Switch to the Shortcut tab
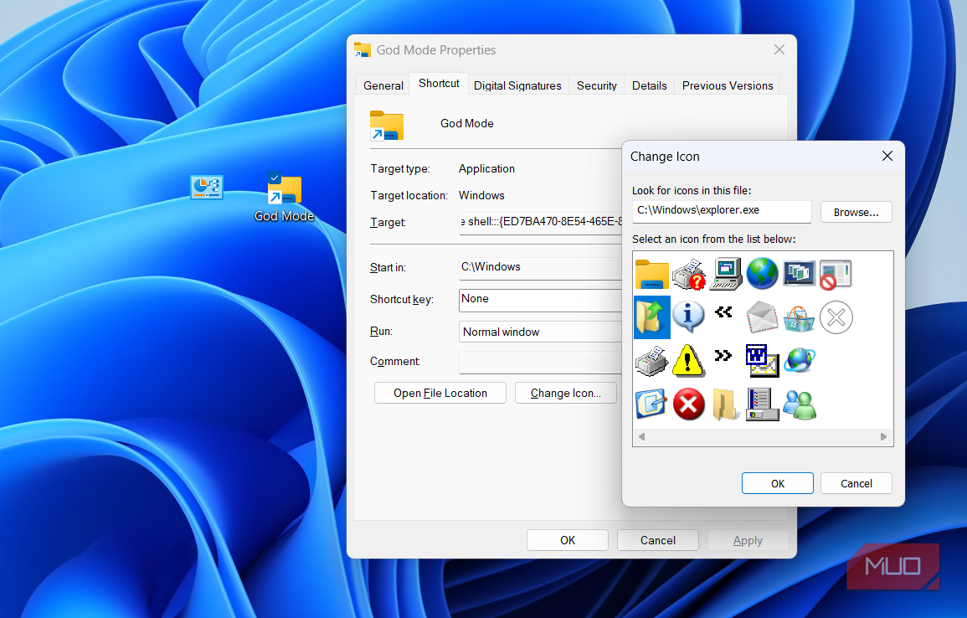The image size is (967, 618). tap(439, 83)
